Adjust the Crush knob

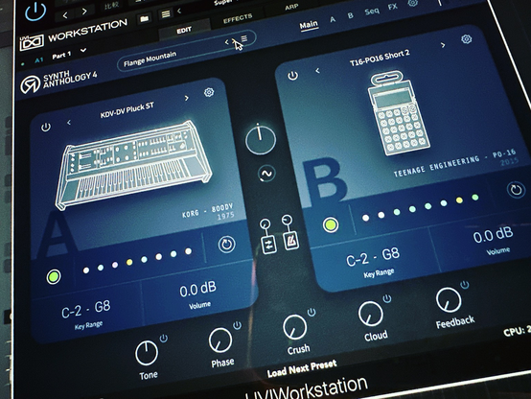tap(294, 327)
